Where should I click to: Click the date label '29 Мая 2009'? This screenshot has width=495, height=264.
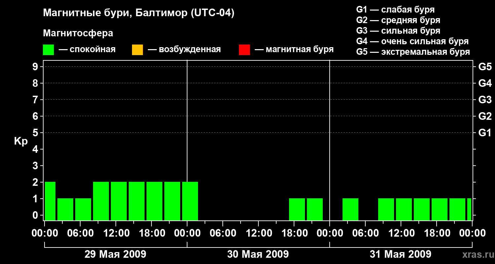[115, 254]
